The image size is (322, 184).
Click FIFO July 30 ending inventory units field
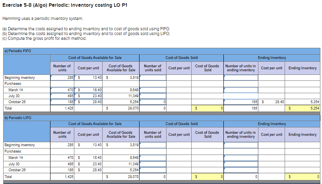[241, 96]
